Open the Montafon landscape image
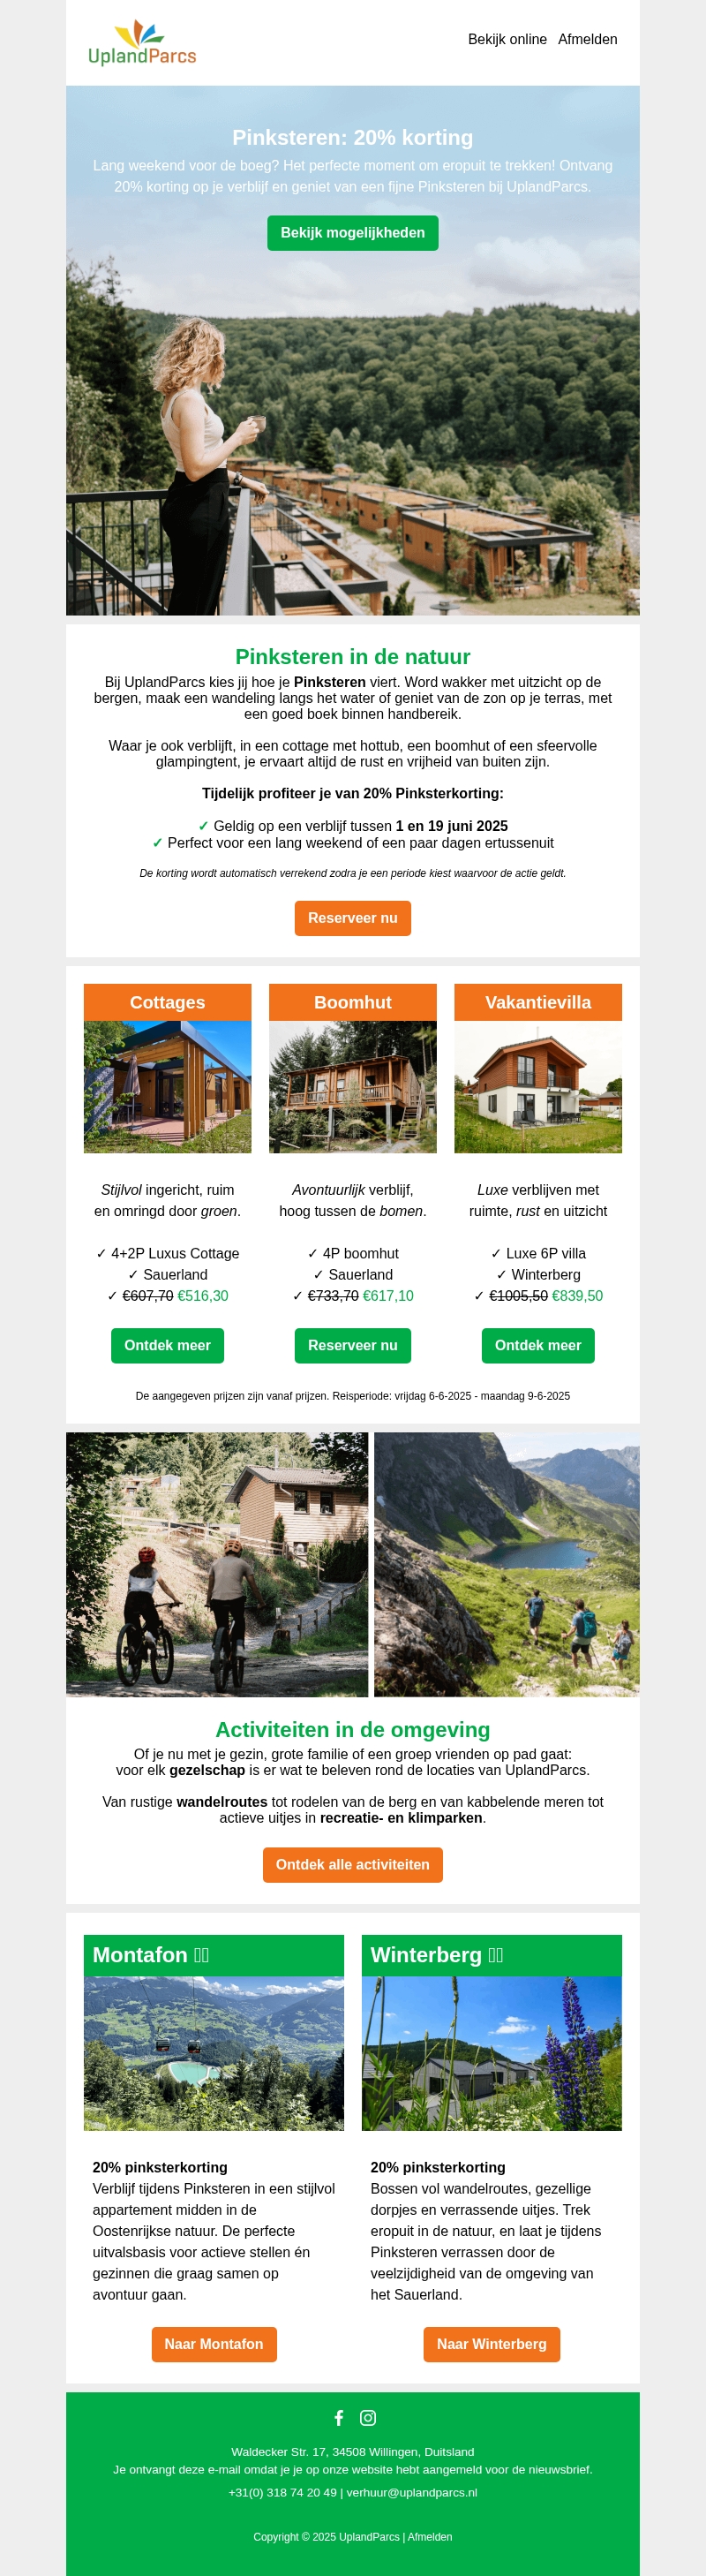Screen dimensions: 706x2576 pyautogui.click(x=214, y=2053)
